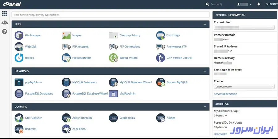
Task: Open the Remote MySQL icon
Action: click(161, 82)
